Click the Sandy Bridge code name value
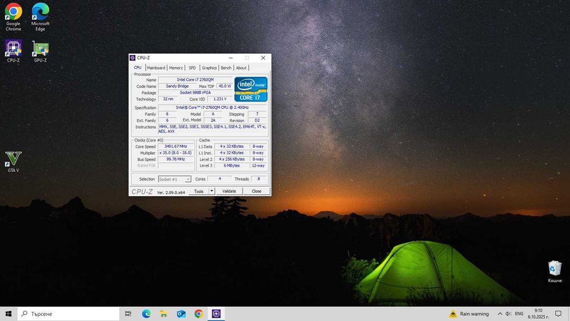 [177, 86]
